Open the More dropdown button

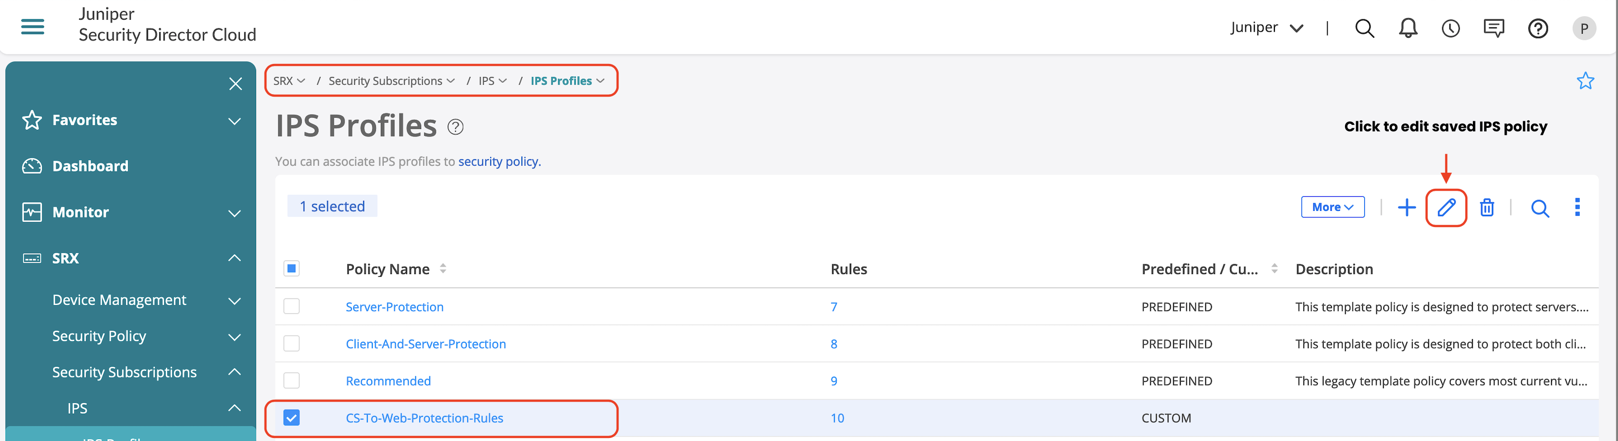(1332, 207)
